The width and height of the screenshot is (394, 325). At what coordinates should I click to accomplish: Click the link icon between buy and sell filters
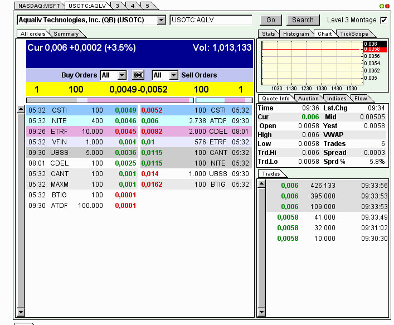138,75
